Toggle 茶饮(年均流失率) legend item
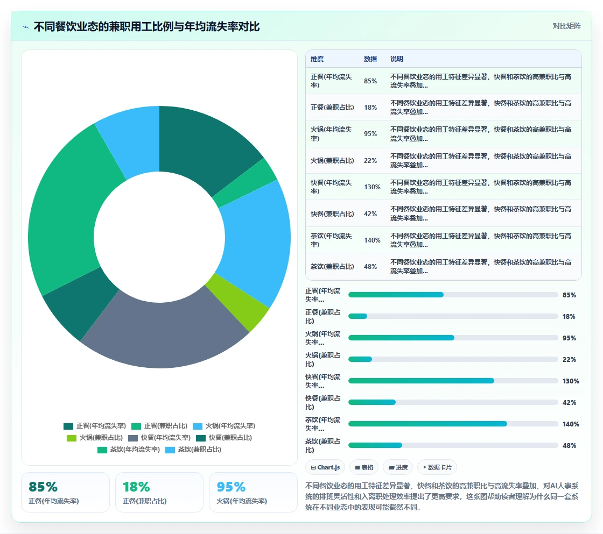 click(x=129, y=450)
